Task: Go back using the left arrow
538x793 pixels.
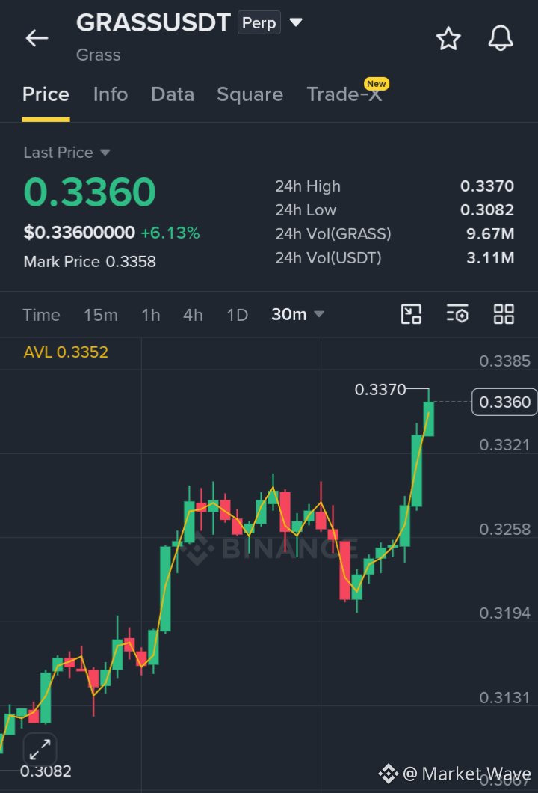Action: tap(37, 38)
